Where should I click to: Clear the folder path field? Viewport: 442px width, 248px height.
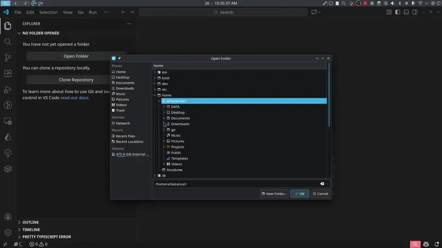[x=322, y=184]
